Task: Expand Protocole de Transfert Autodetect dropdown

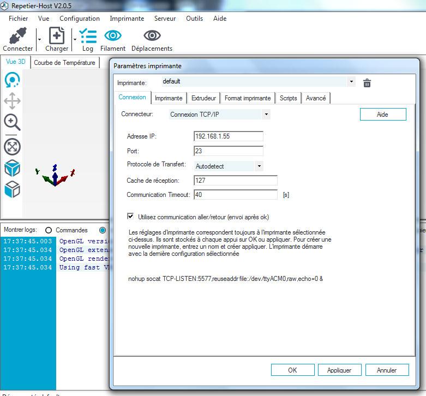Action: pyautogui.click(x=259, y=166)
